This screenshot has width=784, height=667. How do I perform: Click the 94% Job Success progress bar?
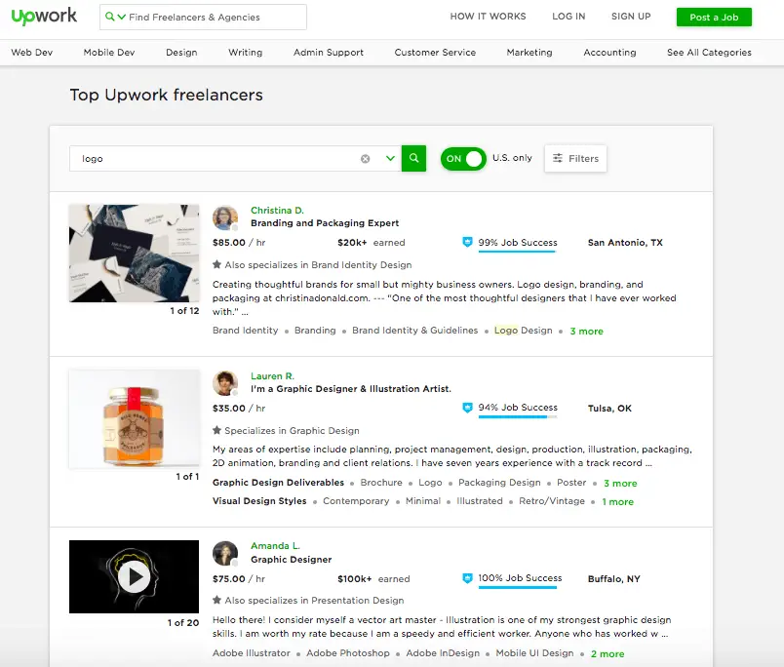(x=518, y=417)
